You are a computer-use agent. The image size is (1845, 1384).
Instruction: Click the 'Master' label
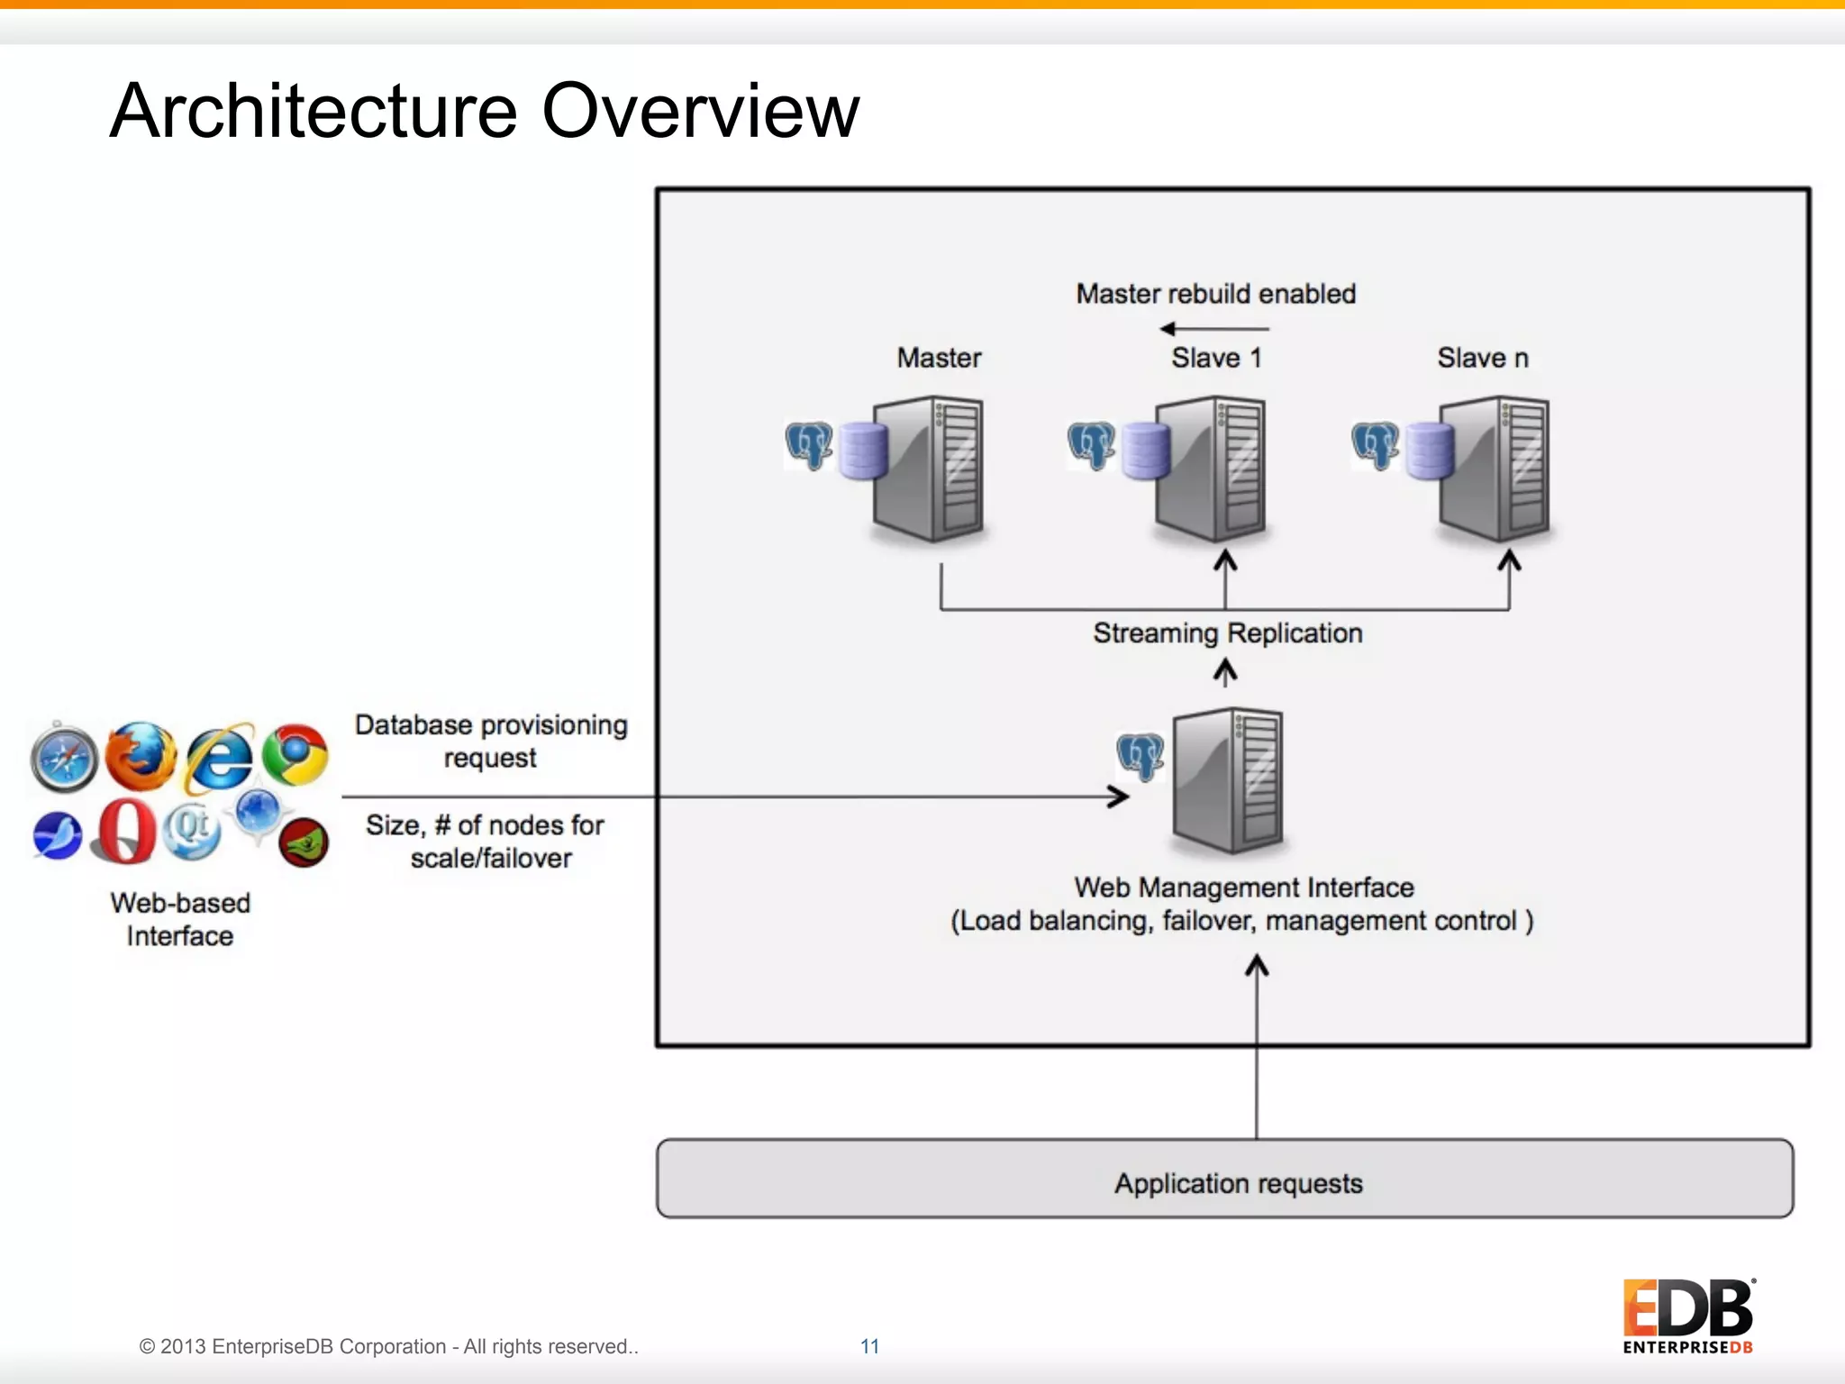[x=940, y=358]
